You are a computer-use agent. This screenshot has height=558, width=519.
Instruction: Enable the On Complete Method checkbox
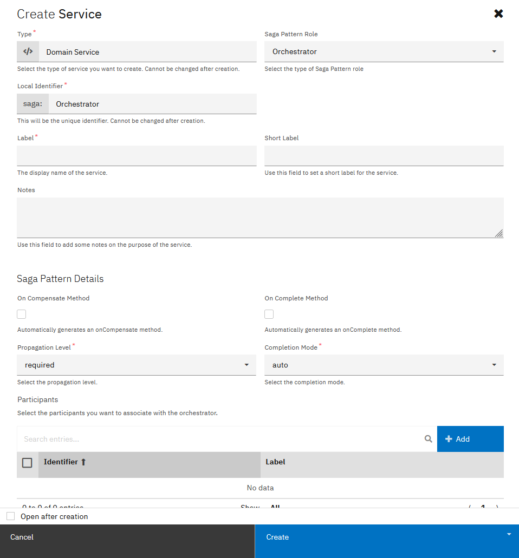tap(269, 314)
